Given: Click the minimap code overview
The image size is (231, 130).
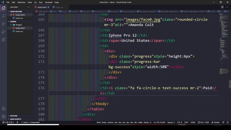Looking at the screenshot, I should pyautogui.click(x=224, y=44).
